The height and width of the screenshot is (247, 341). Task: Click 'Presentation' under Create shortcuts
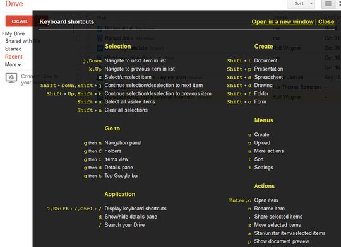point(268,69)
